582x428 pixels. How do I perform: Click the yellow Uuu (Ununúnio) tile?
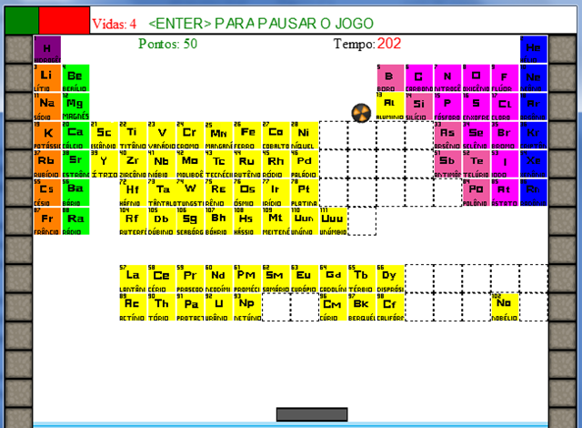coord(332,220)
